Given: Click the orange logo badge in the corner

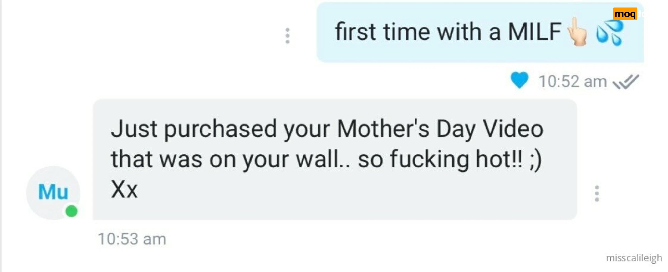Looking at the screenshot, I should 625,14.
